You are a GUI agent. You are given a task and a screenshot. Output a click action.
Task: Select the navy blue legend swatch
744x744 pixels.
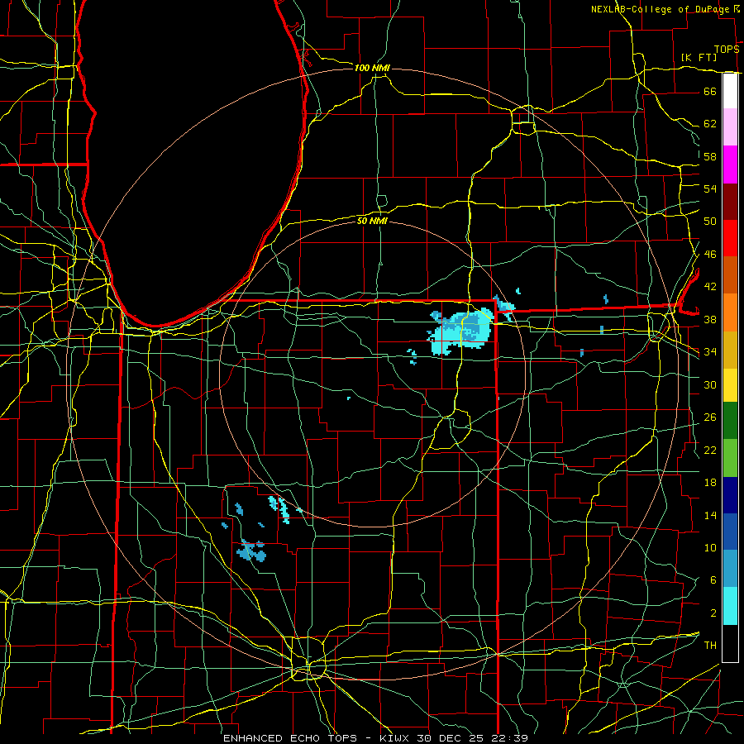730,495
